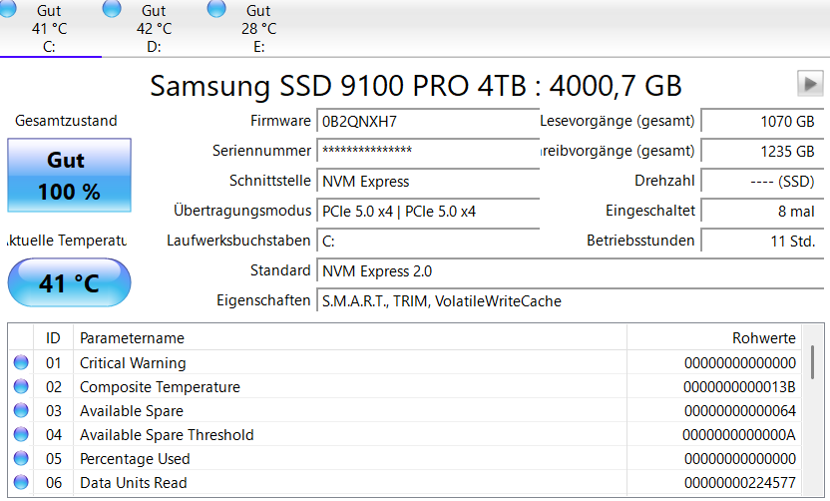Click the Schnittstelle field NVM Express
The width and height of the screenshot is (830, 501).
click(x=428, y=181)
